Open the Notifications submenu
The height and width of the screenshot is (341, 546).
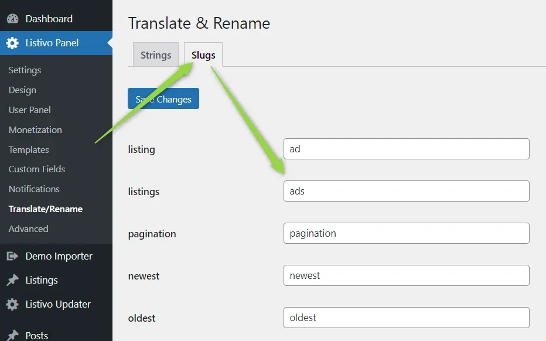click(x=34, y=189)
